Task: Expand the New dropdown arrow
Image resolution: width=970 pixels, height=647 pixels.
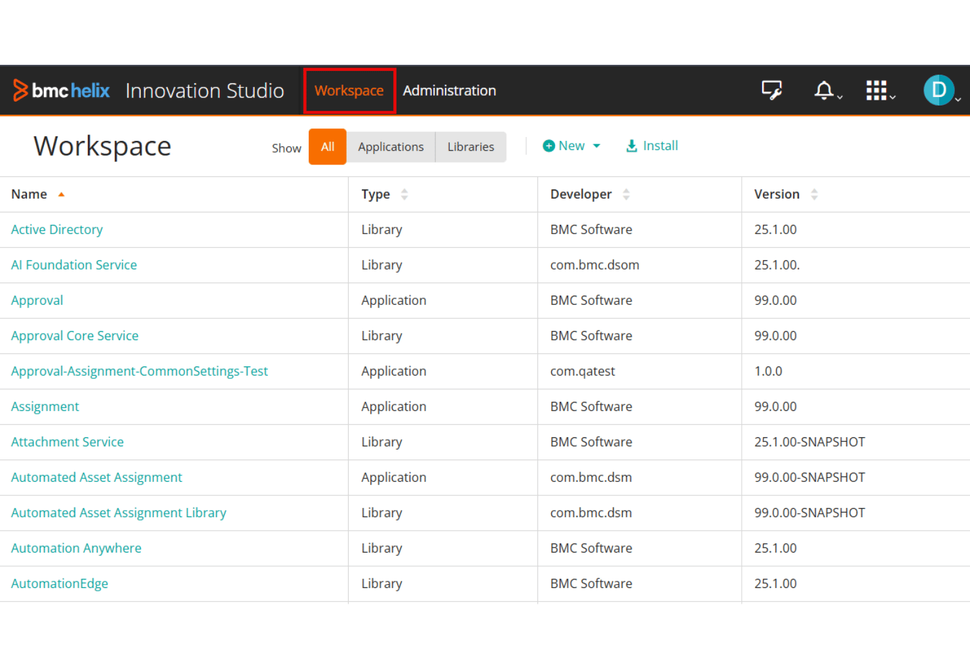Action: point(596,146)
